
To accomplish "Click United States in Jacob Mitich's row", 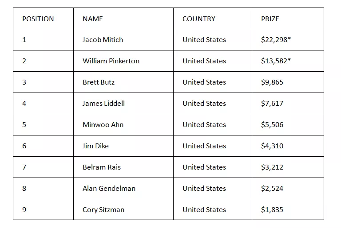I will pos(204,40).
